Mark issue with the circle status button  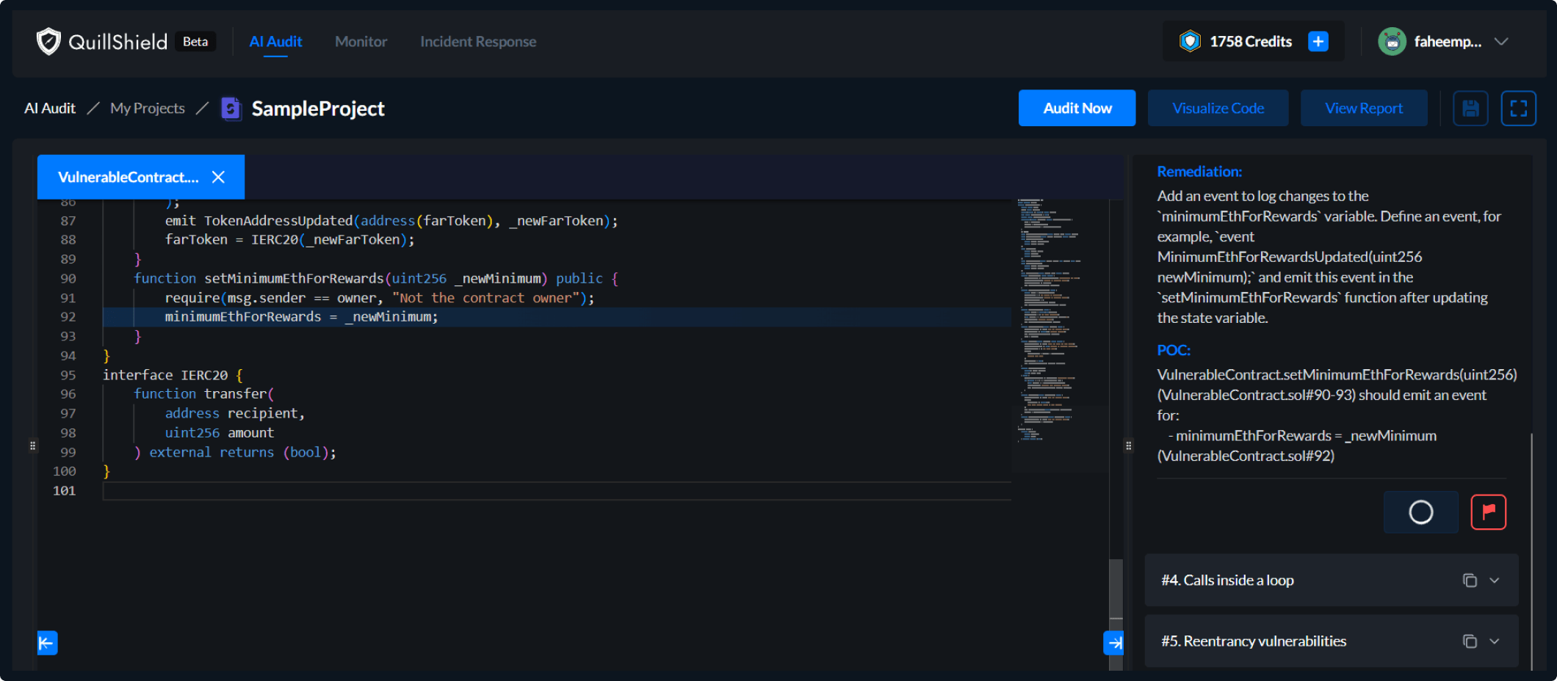[x=1421, y=512]
